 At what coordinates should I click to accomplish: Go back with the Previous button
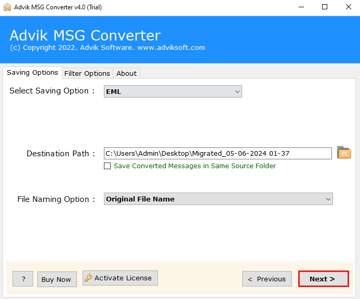pyautogui.click(x=267, y=279)
